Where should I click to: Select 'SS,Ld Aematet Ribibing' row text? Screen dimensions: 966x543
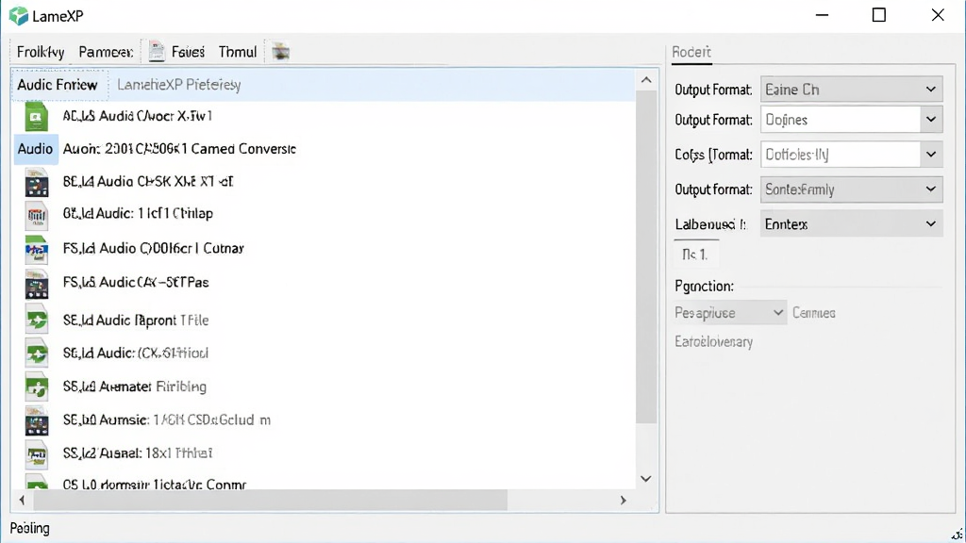pos(134,387)
